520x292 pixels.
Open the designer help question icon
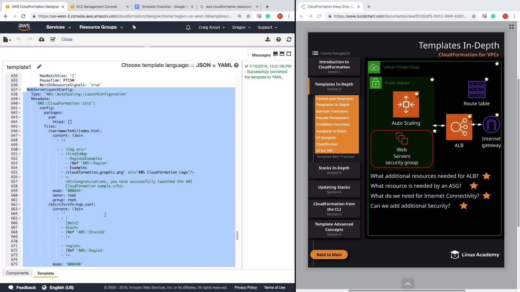coord(278,39)
